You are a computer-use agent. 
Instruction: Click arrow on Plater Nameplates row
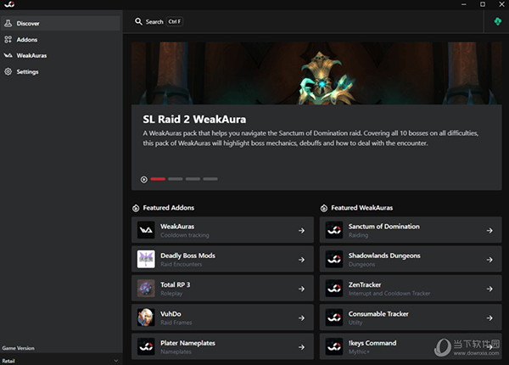click(301, 347)
